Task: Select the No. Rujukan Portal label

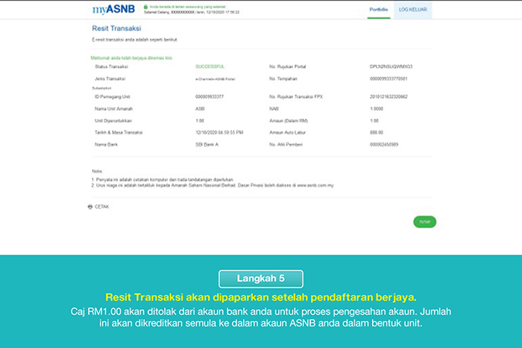Action: [287, 66]
